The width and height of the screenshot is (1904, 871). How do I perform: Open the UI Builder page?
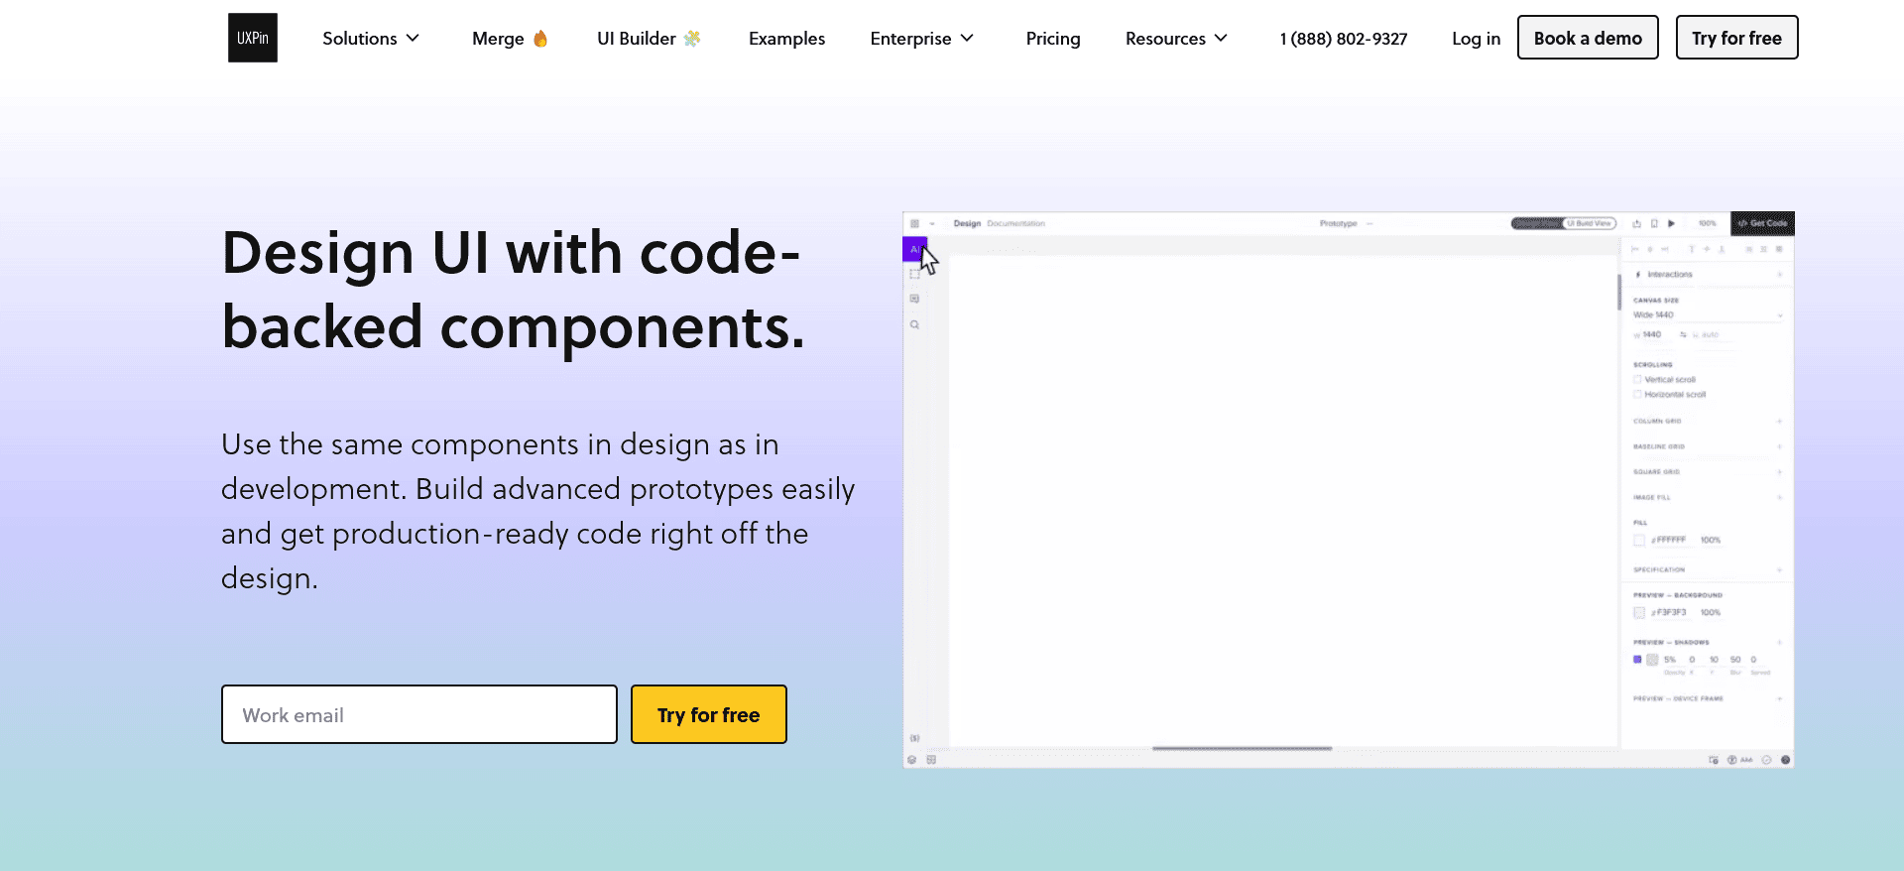click(x=649, y=39)
